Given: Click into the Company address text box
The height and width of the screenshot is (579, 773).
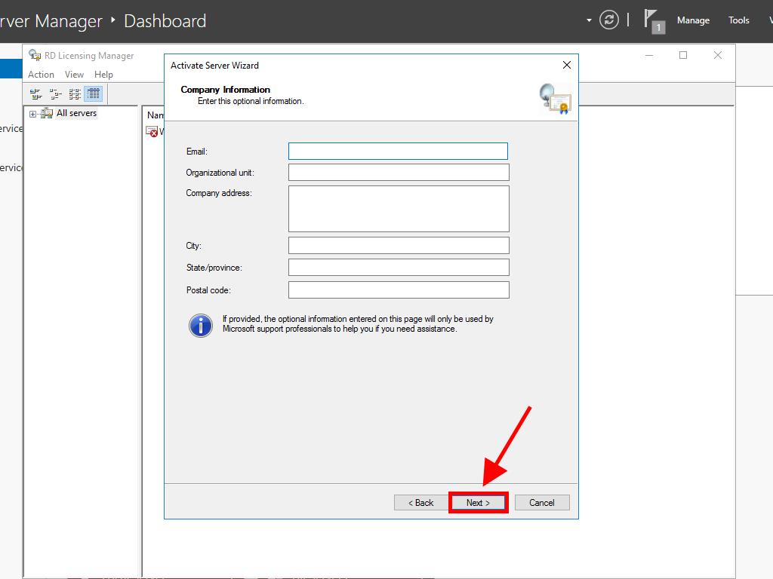Looking at the screenshot, I should tap(398, 209).
